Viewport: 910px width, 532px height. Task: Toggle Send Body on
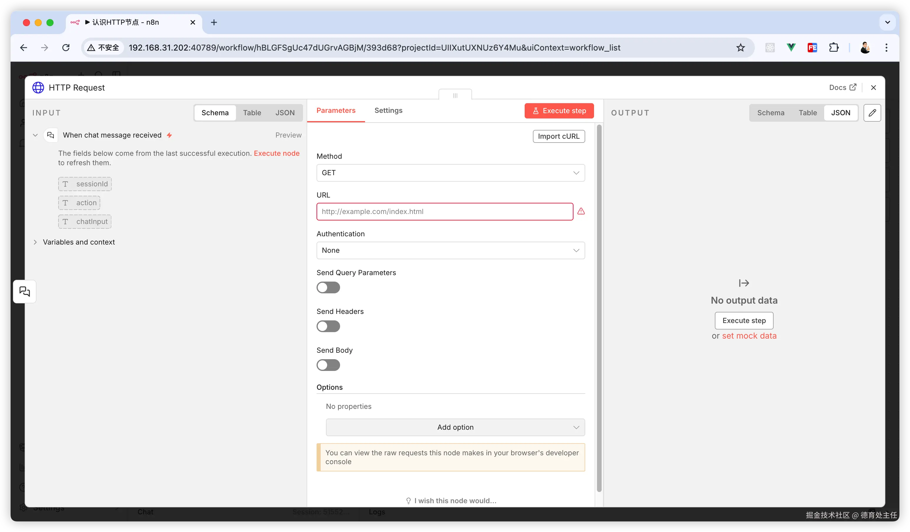(x=328, y=365)
